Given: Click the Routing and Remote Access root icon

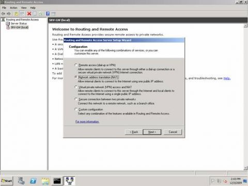Looking at the screenshot, I should 3,20.
